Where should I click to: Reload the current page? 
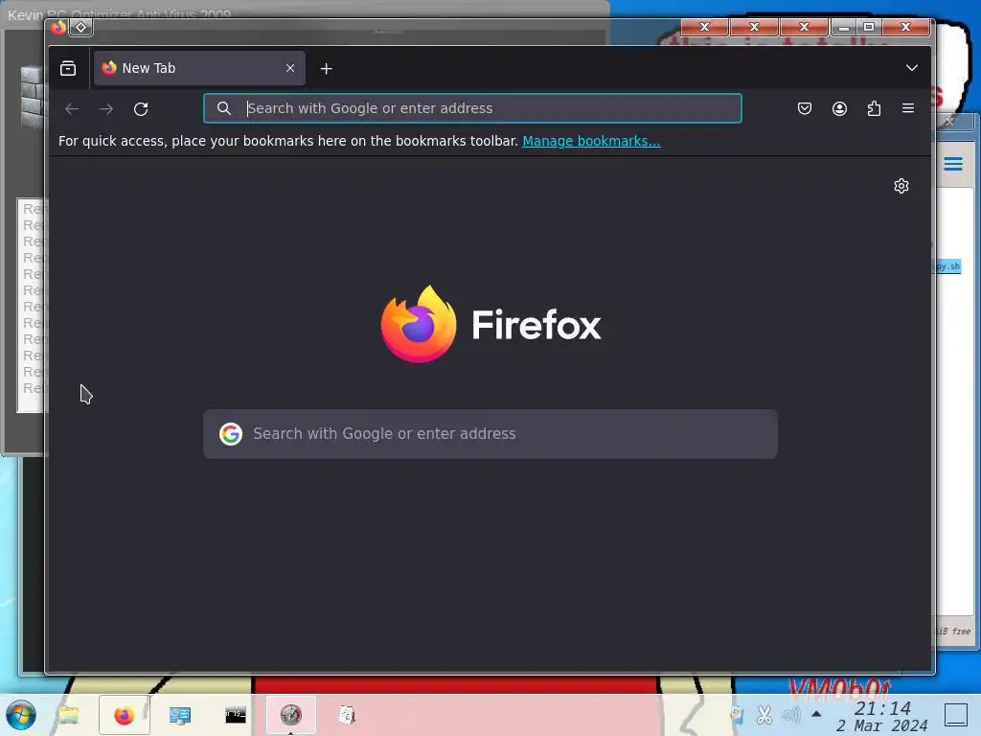click(x=141, y=109)
